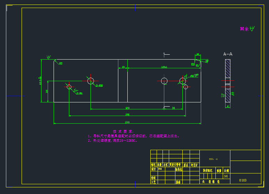Select the 2-Ø10 hole callout

click(99, 85)
